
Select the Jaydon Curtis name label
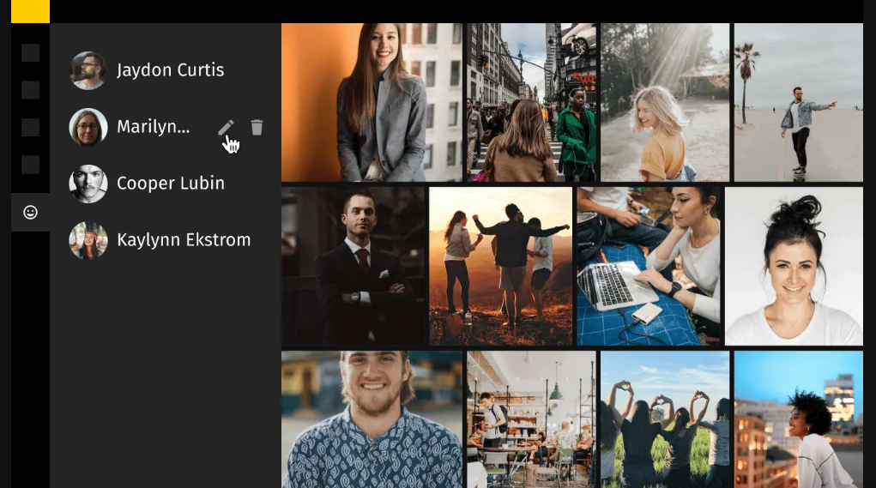tap(170, 70)
